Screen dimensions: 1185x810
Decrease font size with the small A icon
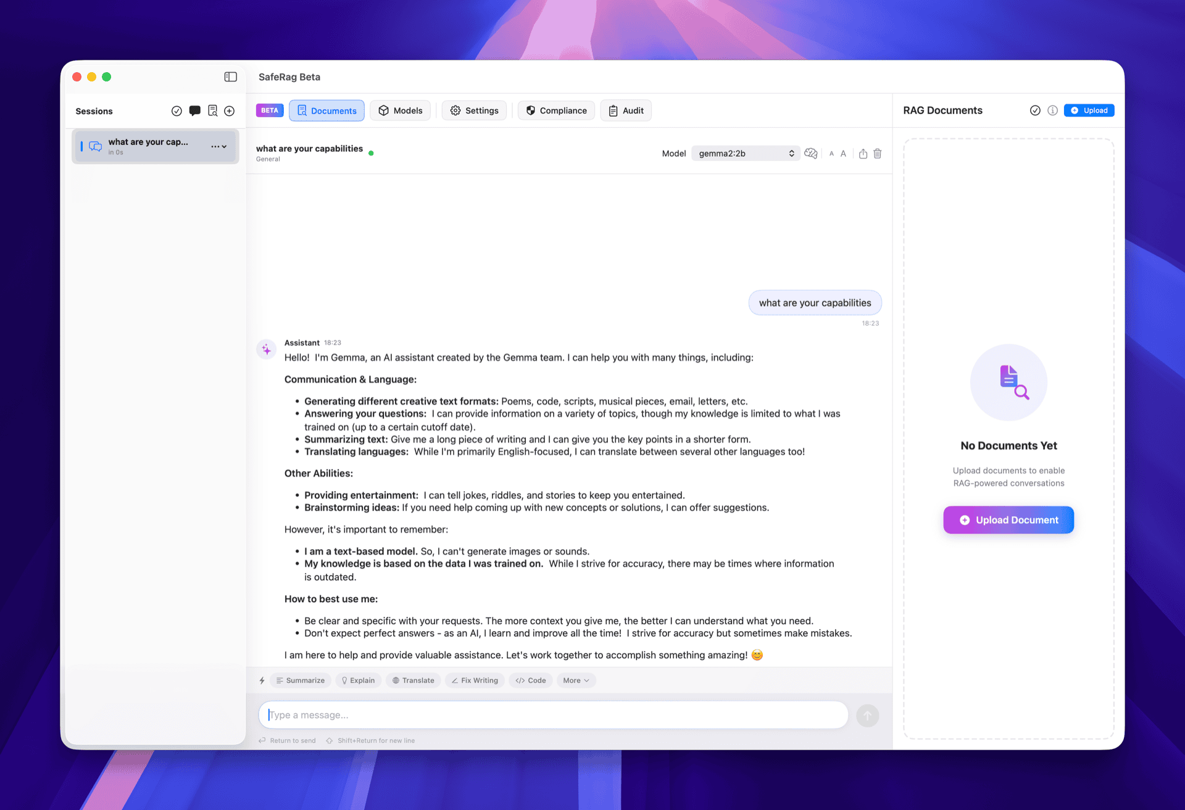coord(831,154)
